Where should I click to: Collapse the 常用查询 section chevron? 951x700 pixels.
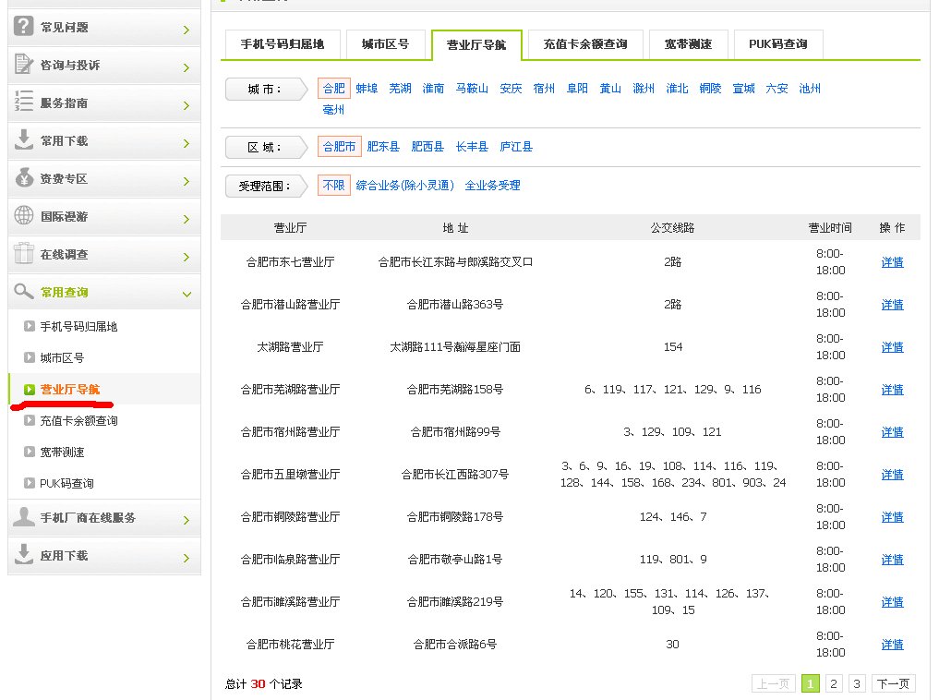pyautogui.click(x=187, y=295)
